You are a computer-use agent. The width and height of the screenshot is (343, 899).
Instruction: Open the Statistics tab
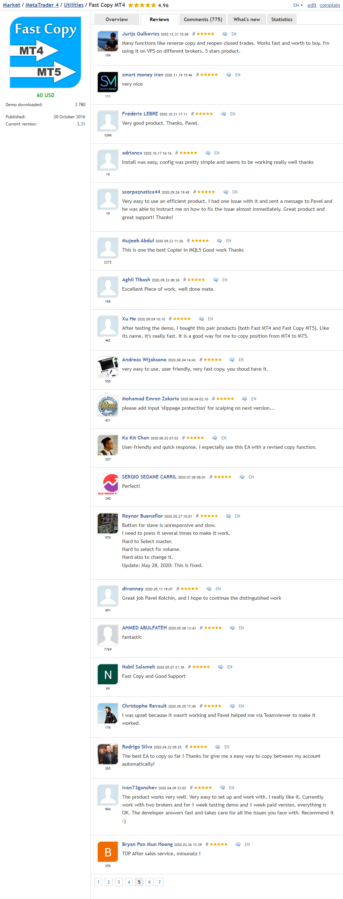pos(282,19)
